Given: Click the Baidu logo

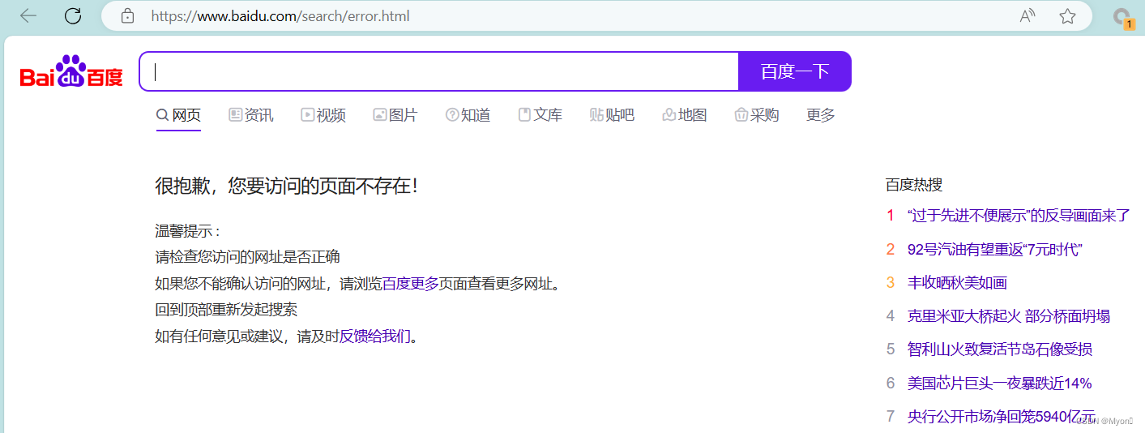Looking at the screenshot, I should (x=71, y=71).
